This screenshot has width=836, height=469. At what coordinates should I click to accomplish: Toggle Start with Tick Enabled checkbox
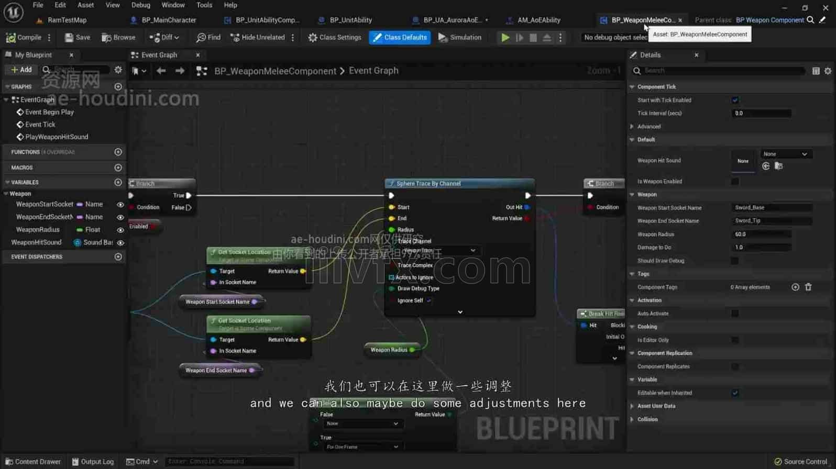click(x=735, y=100)
